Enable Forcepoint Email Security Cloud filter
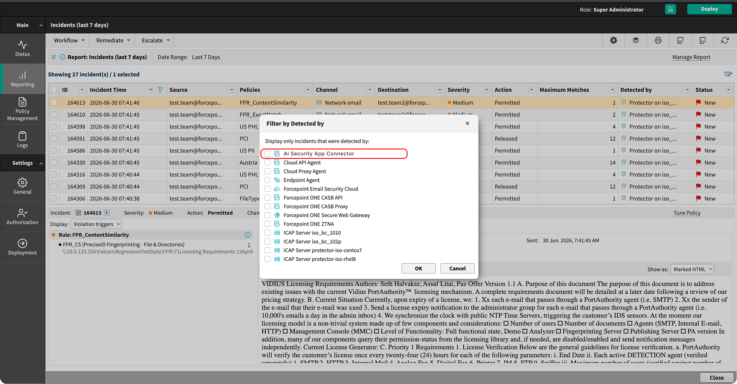737x384 pixels. [267, 189]
